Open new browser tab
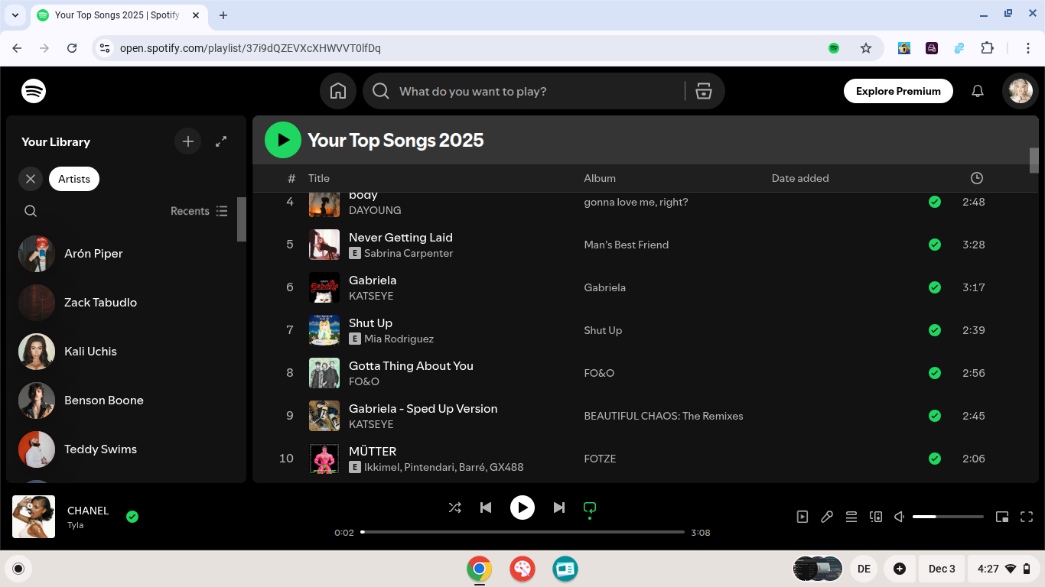Screen dimensions: 1045x587 (223, 15)
